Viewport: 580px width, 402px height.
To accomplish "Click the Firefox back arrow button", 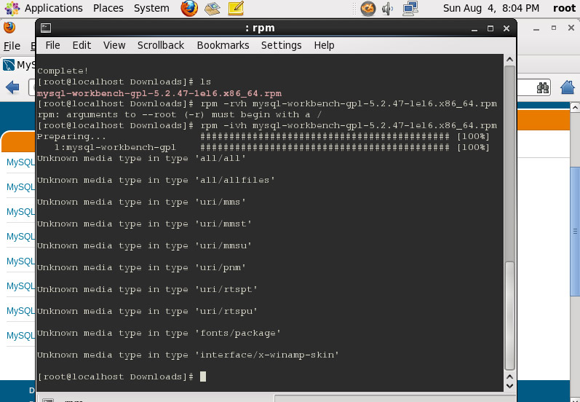I will [x=12, y=87].
